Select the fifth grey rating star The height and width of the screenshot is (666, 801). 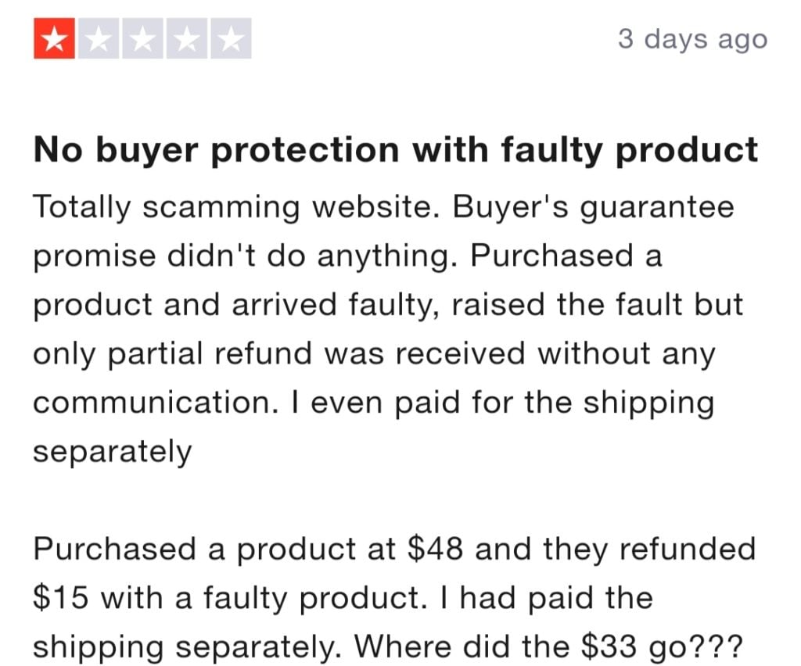click(x=231, y=38)
